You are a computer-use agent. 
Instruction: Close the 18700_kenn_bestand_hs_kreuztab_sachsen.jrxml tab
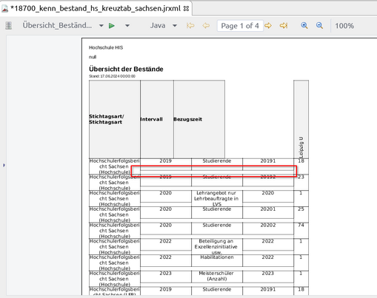tap(186, 9)
